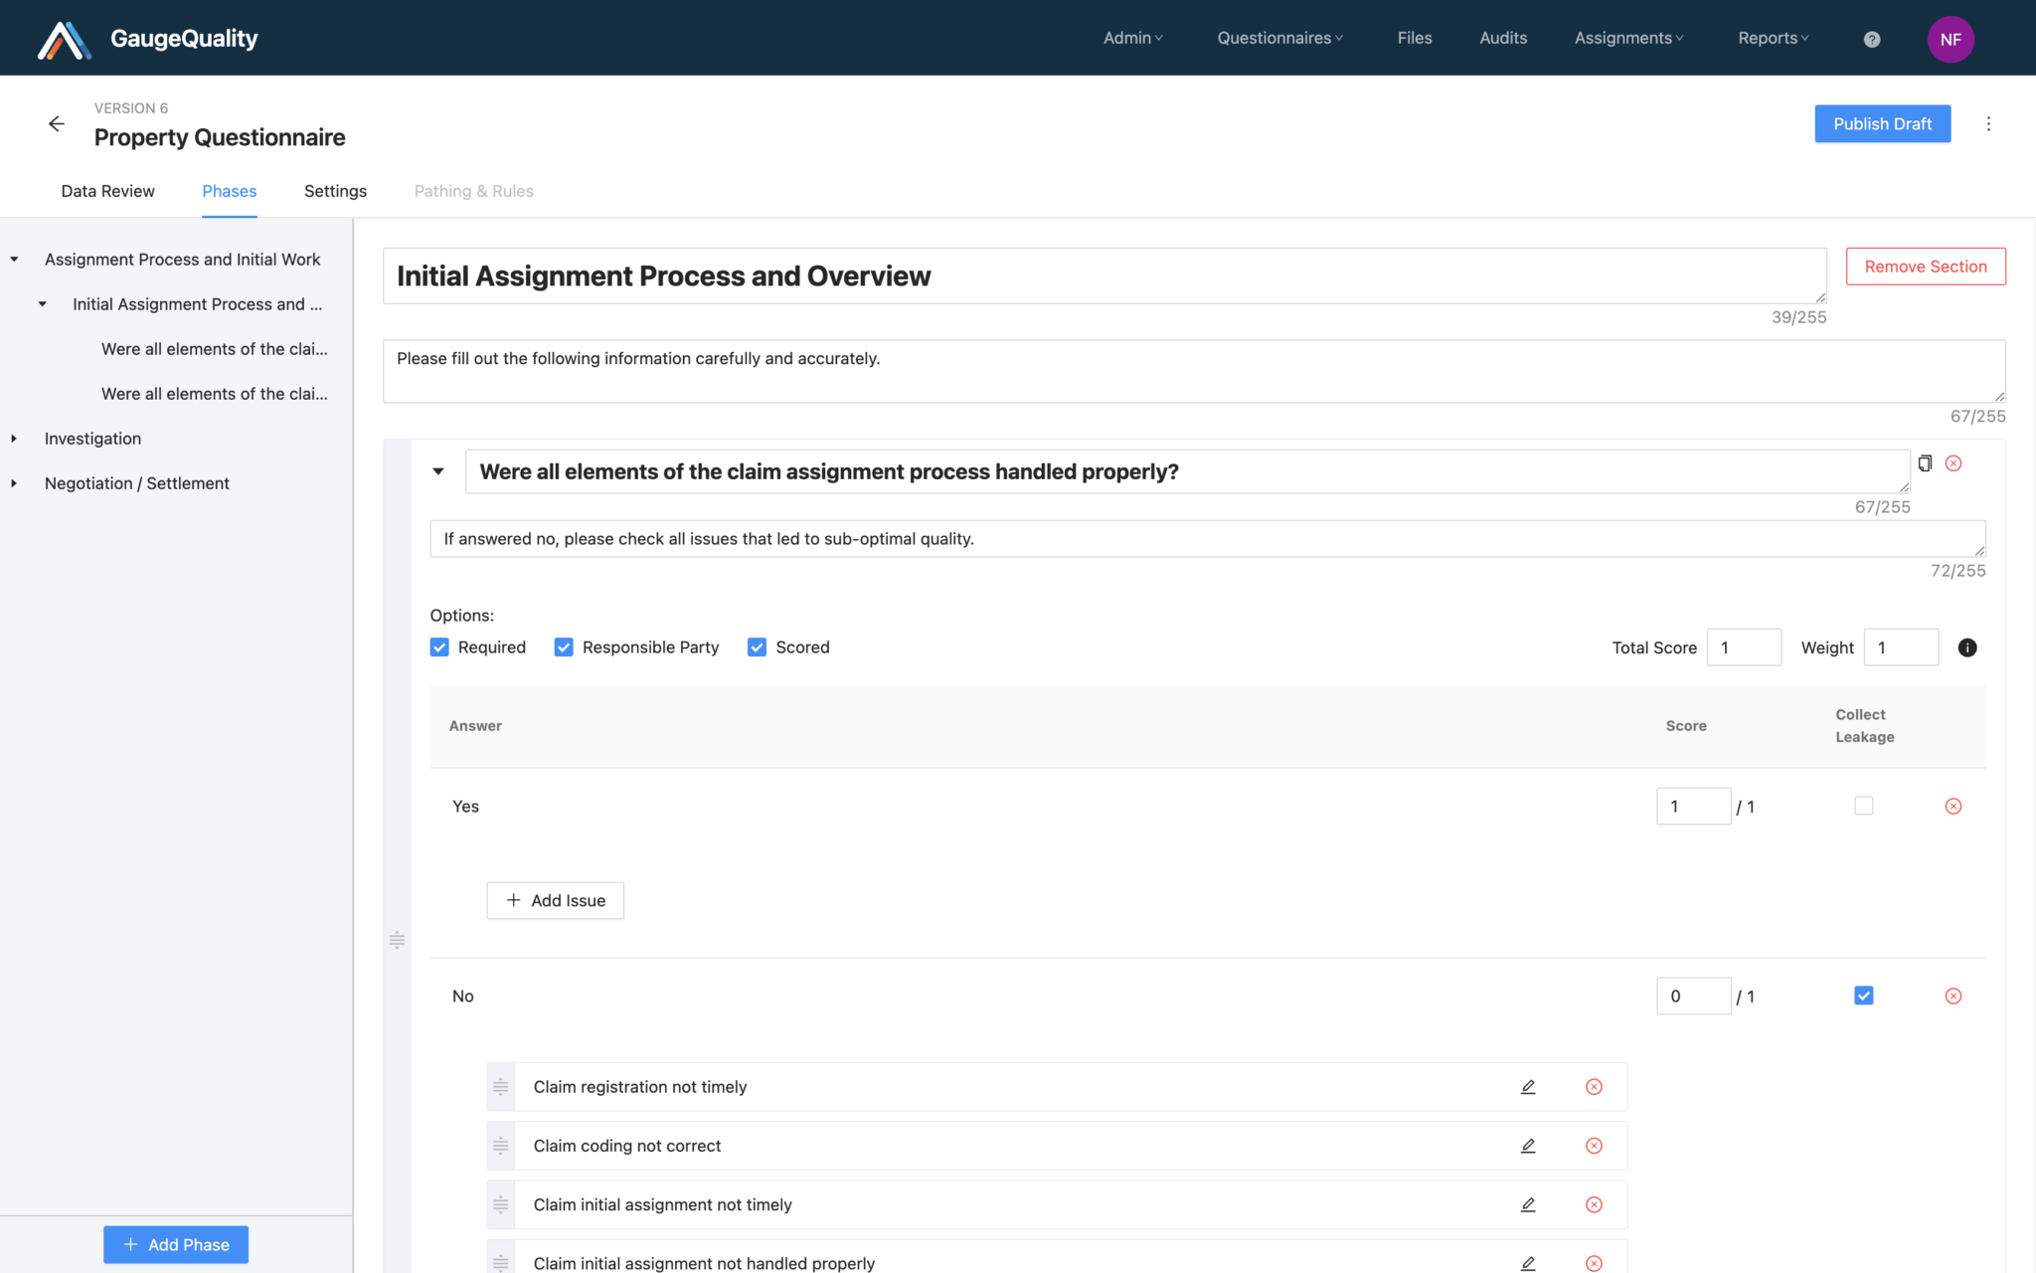Image resolution: width=2036 pixels, height=1273 pixels.
Task: Enable Collect Leakage for the Yes answer
Action: 1864,806
